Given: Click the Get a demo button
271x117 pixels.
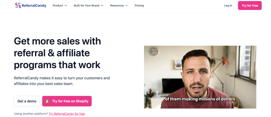Looking at the screenshot, I should 27,101.
